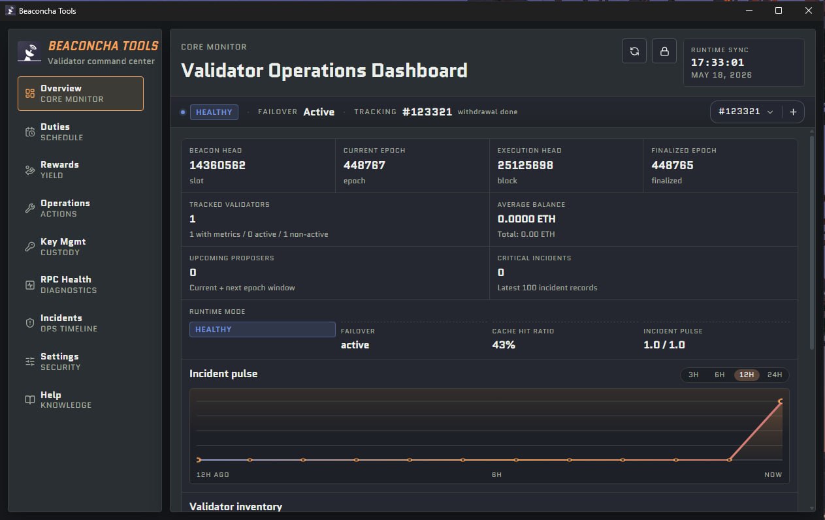
Task: Click the Rewards yield icon
Action: coord(30,170)
